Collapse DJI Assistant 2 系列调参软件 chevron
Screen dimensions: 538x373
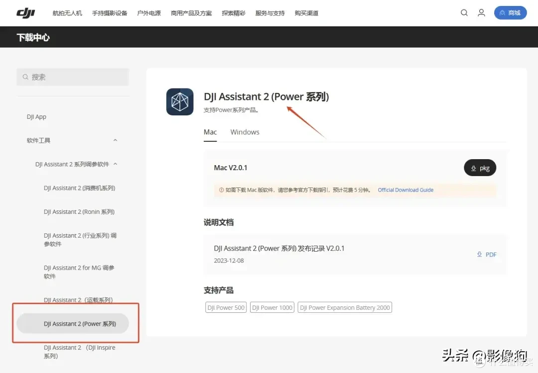(x=115, y=164)
